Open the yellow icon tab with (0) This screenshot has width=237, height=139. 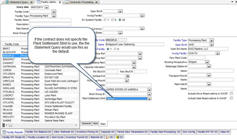click(117, 137)
